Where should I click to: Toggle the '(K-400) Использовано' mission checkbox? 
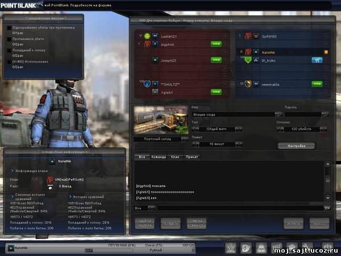[9, 62]
